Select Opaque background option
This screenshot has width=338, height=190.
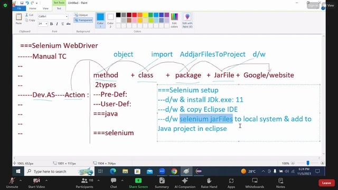(x=81, y=15)
